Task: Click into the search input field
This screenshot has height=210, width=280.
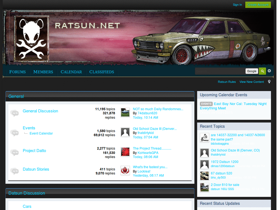Action: coord(220,71)
